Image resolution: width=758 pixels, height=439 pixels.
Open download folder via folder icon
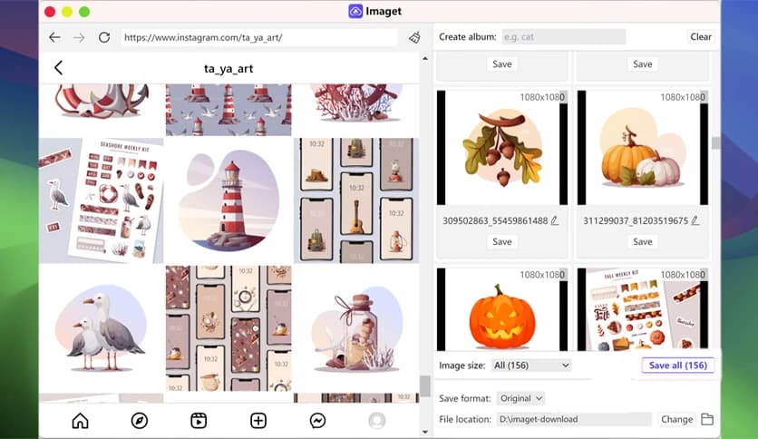[707, 419]
